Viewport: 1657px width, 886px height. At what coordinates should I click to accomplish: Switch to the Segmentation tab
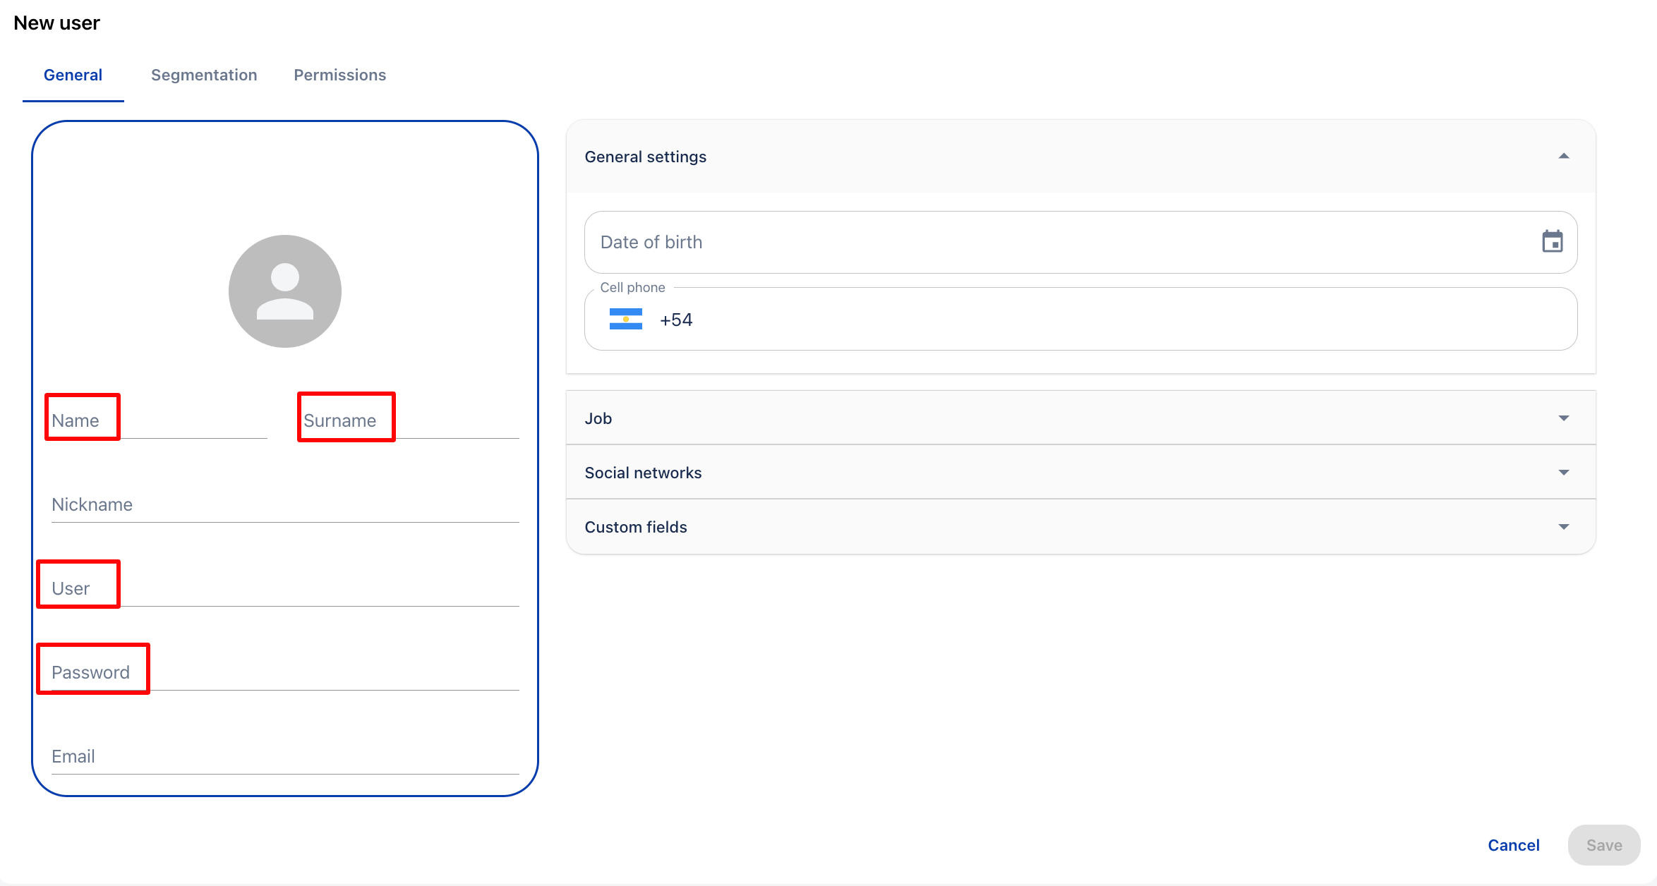[x=204, y=75]
